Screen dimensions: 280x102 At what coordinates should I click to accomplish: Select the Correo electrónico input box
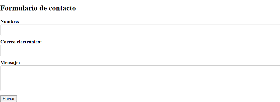140,51
